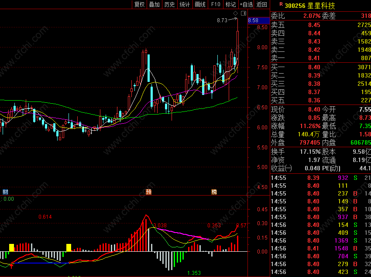Screen dimensions: 371x277
Task: Open the 历史 history menu
Action: tap(169, 4)
